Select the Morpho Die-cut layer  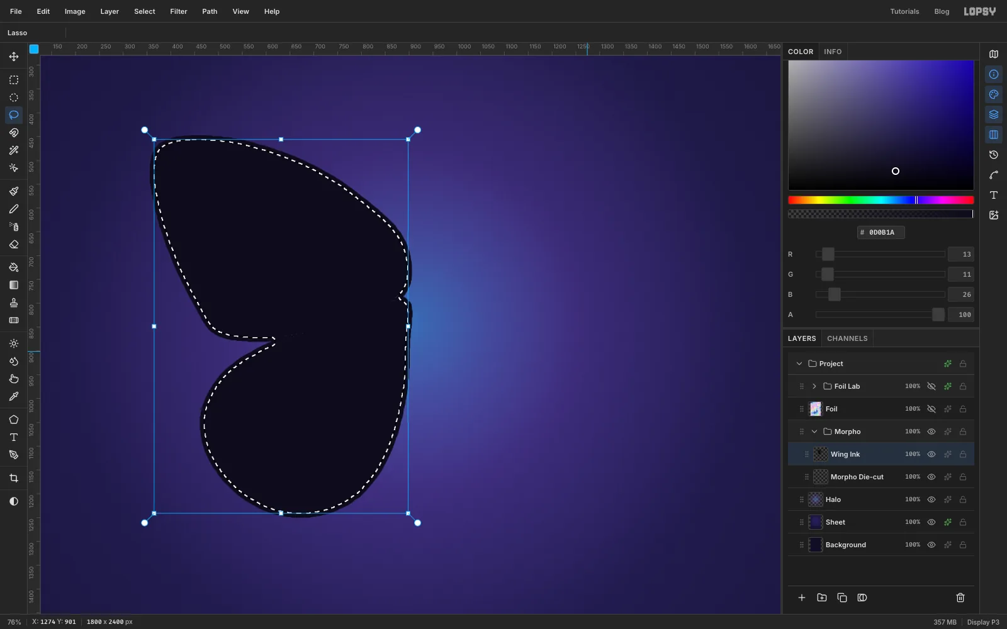tap(881, 477)
